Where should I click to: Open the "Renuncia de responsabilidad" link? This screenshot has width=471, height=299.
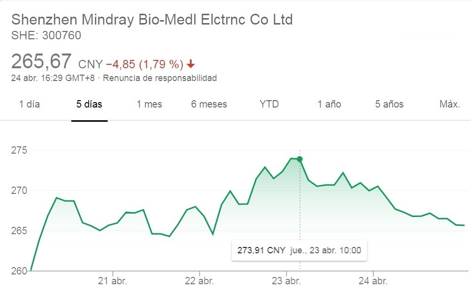tap(160, 78)
